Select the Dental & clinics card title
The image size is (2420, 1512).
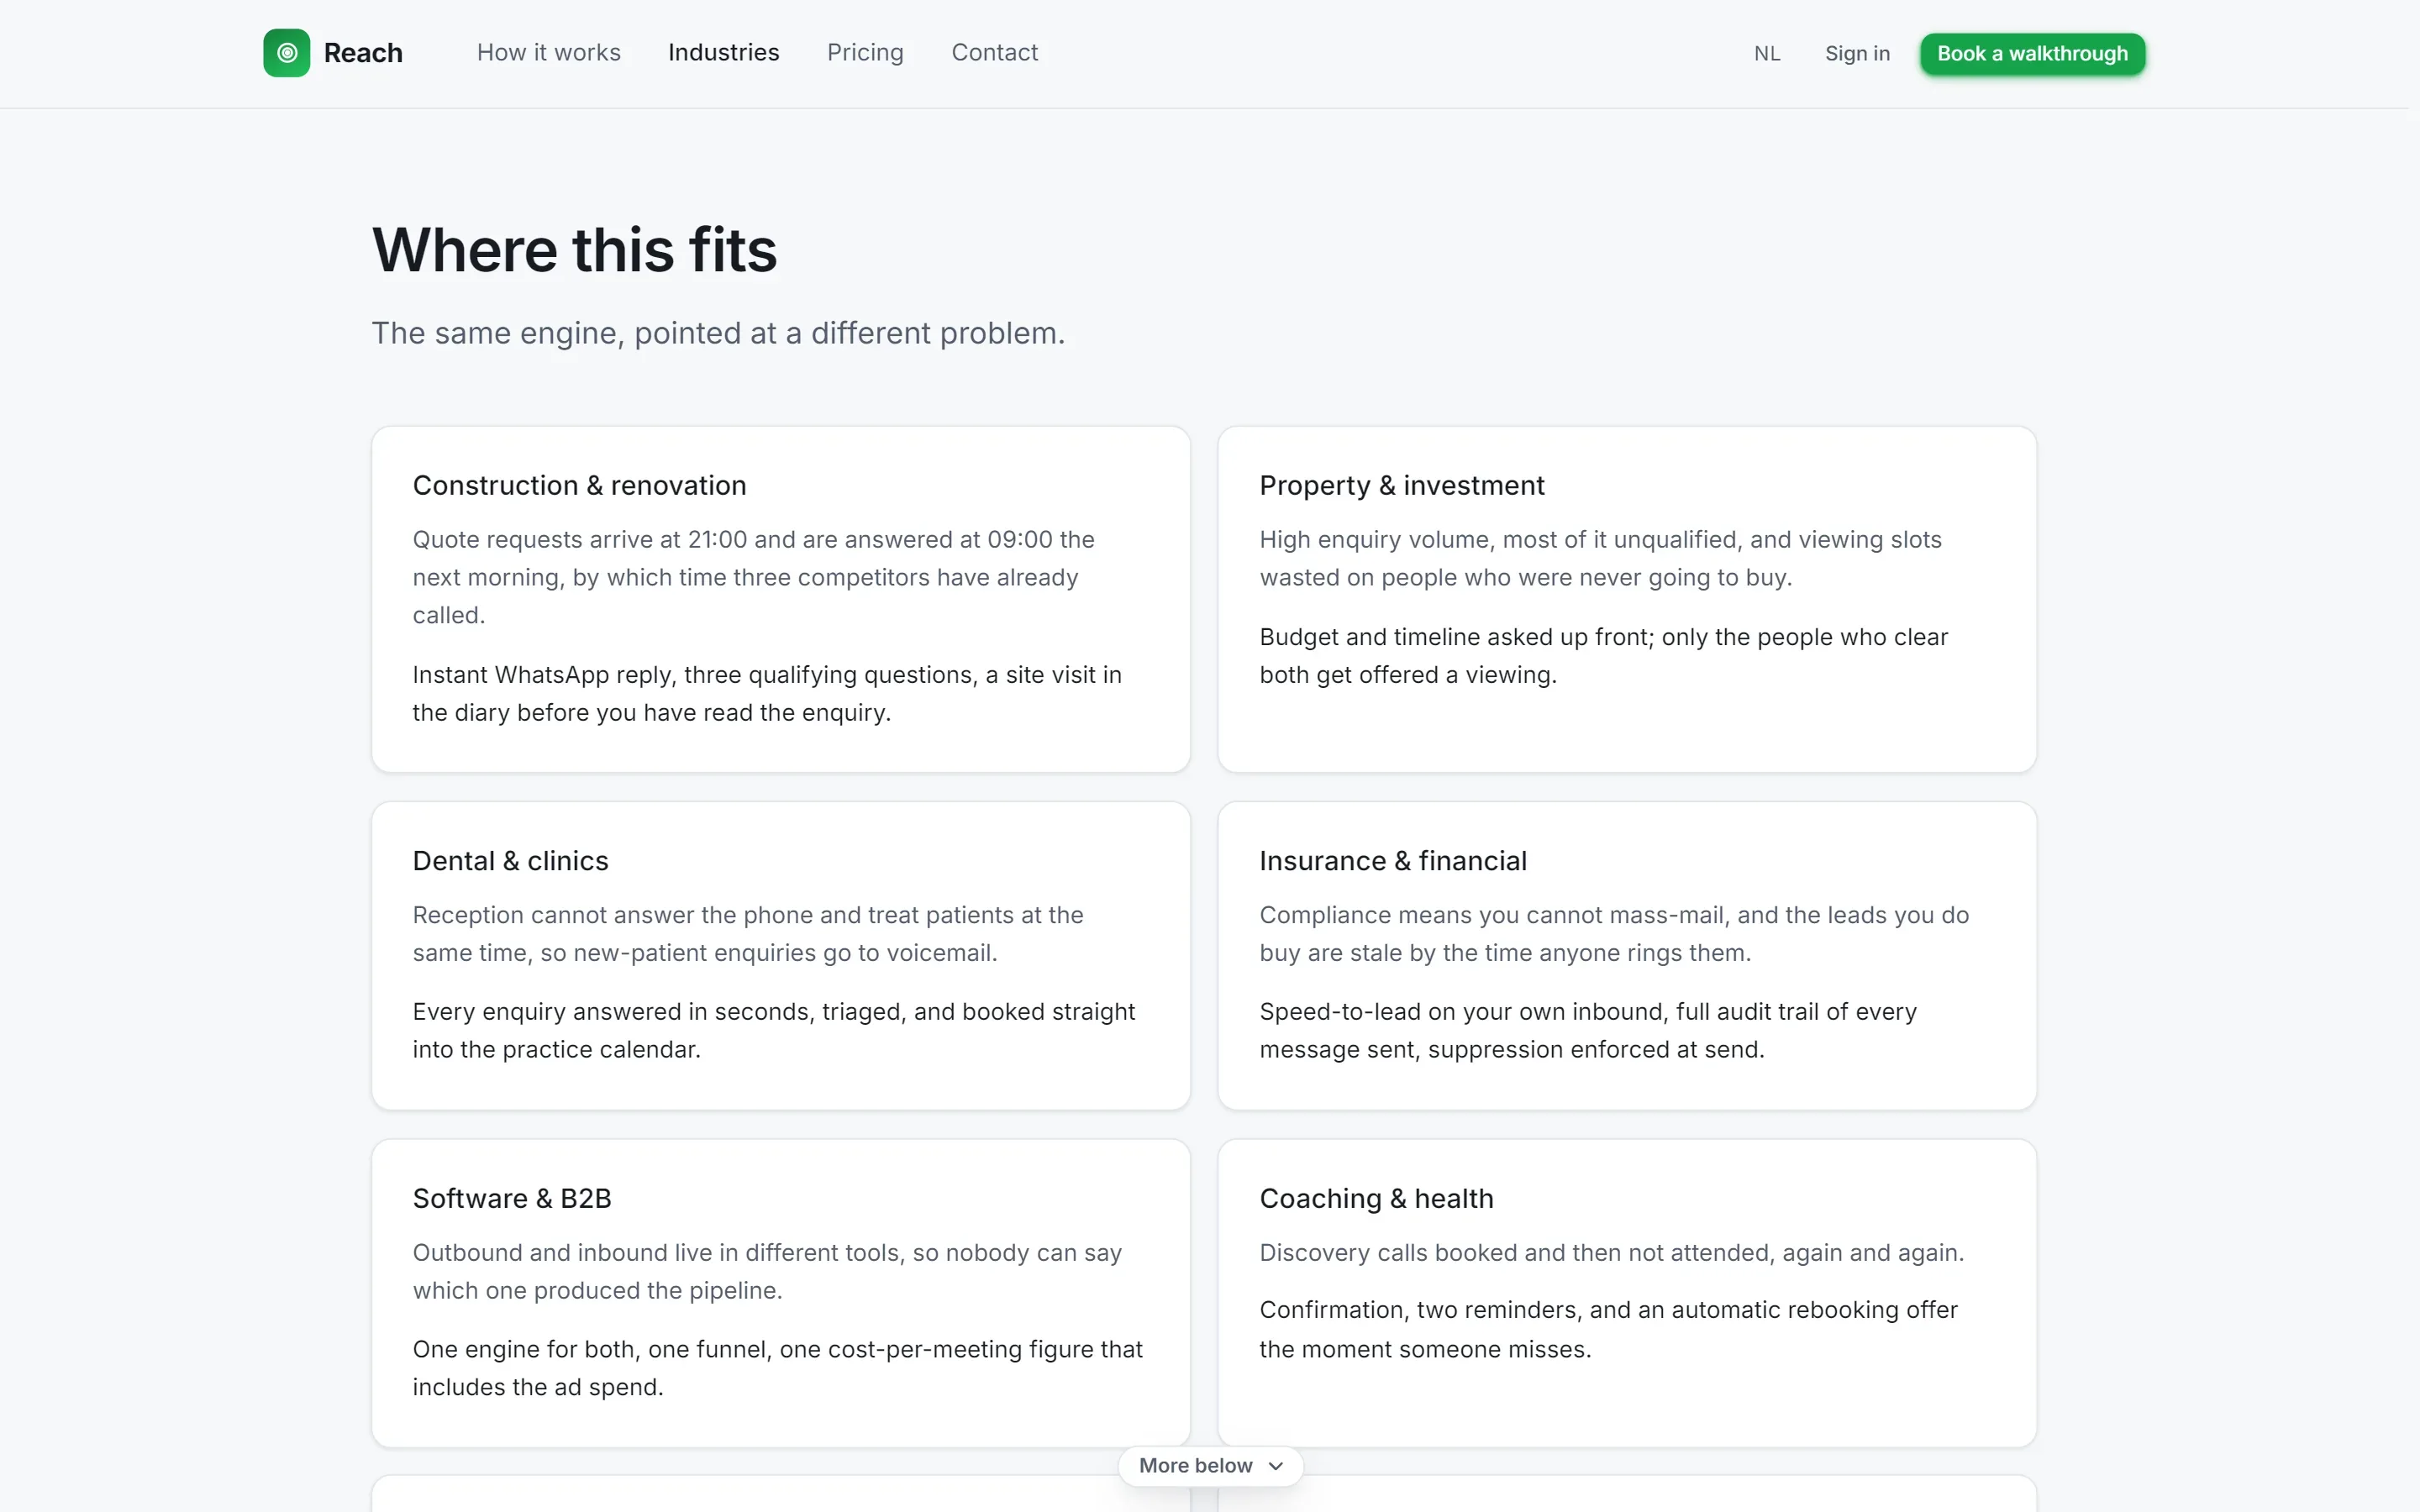click(510, 861)
